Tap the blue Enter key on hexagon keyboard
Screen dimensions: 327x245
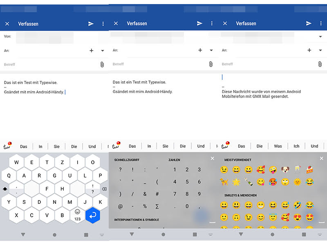pos(93,216)
